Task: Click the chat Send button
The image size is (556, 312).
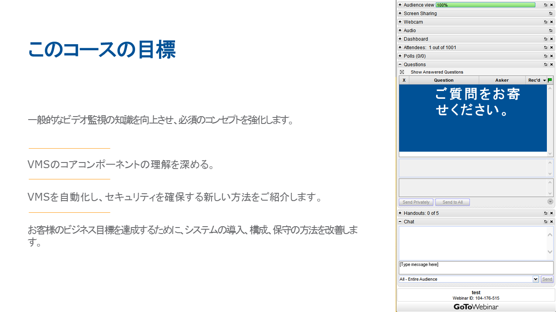Action: coord(547,279)
